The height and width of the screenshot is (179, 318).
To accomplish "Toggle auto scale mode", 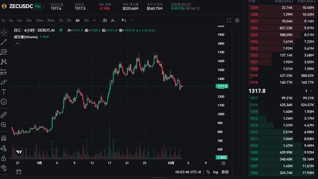I will click(x=225, y=172).
